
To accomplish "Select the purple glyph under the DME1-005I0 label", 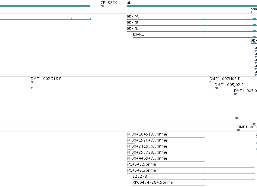I will pyautogui.click(x=236, y=94).
